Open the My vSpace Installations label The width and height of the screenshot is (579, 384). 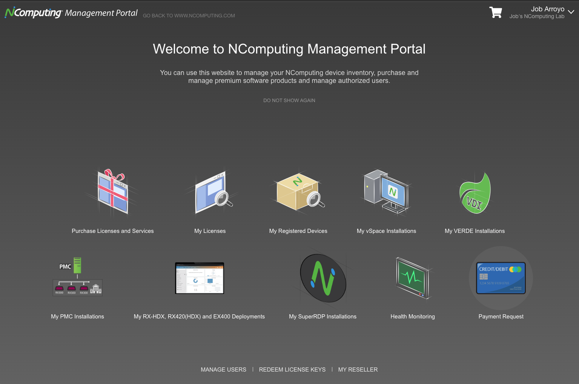point(387,231)
